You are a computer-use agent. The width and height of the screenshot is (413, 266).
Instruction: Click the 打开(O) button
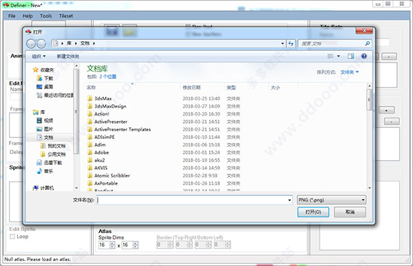313,212
